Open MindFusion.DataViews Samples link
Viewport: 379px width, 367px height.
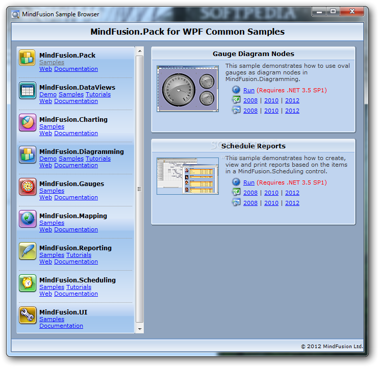tap(71, 94)
